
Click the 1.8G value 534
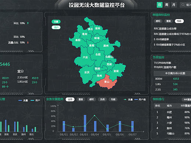175,84
